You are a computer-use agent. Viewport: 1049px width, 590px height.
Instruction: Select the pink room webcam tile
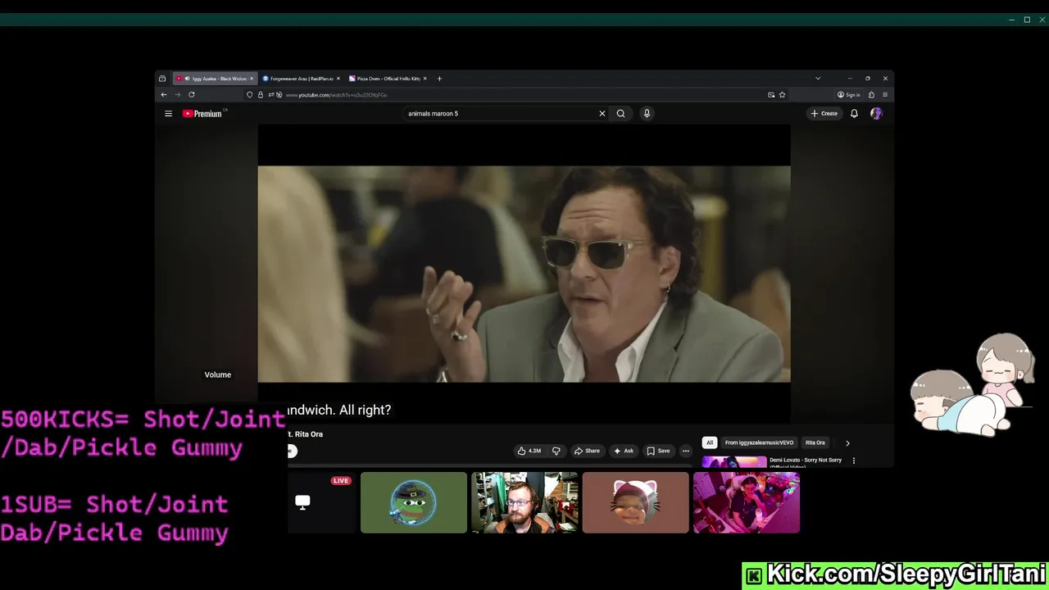(747, 502)
